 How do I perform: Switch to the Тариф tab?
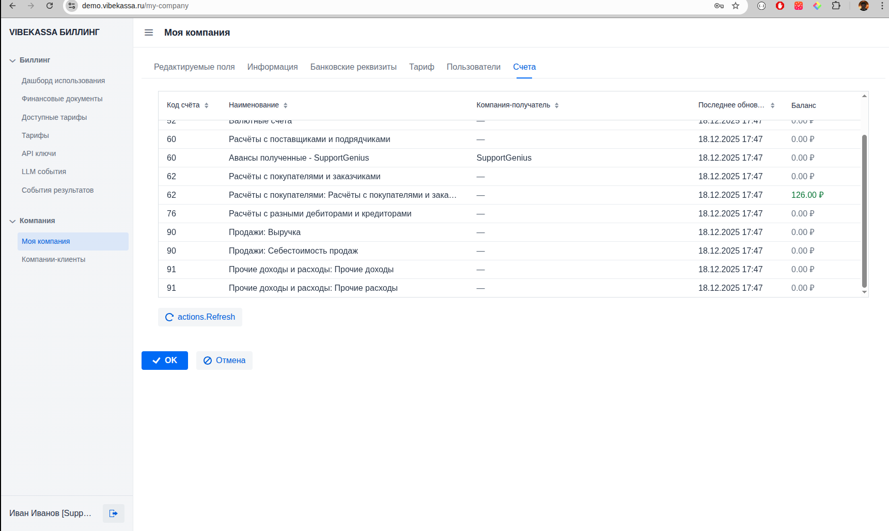(x=422, y=67)
